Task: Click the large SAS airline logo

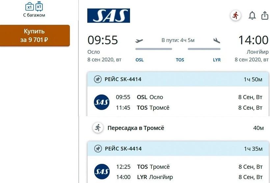Action: point(108,15)
